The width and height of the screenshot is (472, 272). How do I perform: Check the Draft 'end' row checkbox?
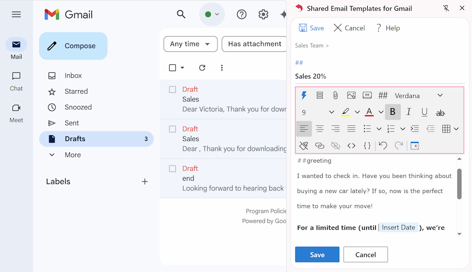pos(172,168)
